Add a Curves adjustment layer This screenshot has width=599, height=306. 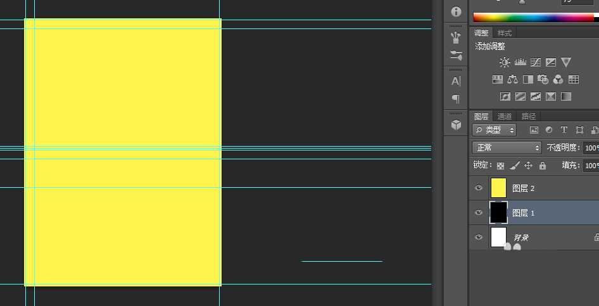coord(536,62)
